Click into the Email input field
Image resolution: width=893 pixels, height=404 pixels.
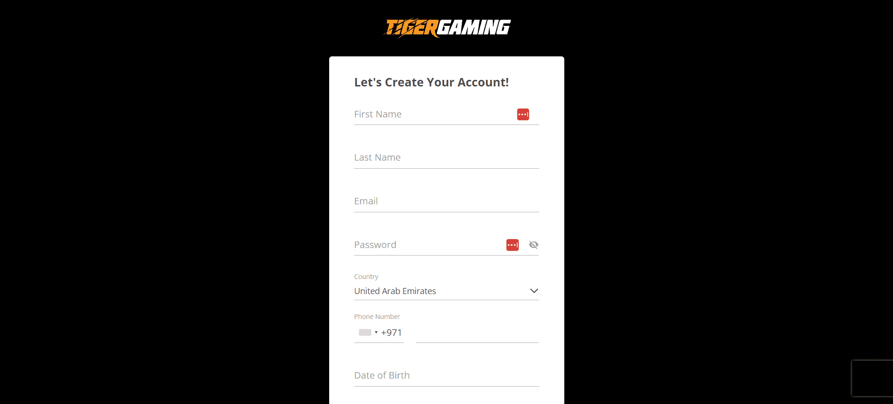pyautogui.click(x=446, y=202)
